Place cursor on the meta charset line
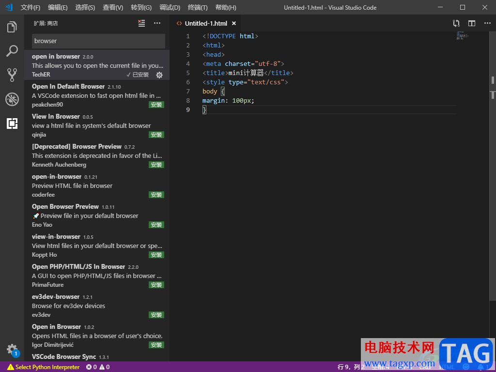Screen dimensions: 496x372 tap(243, 63)
